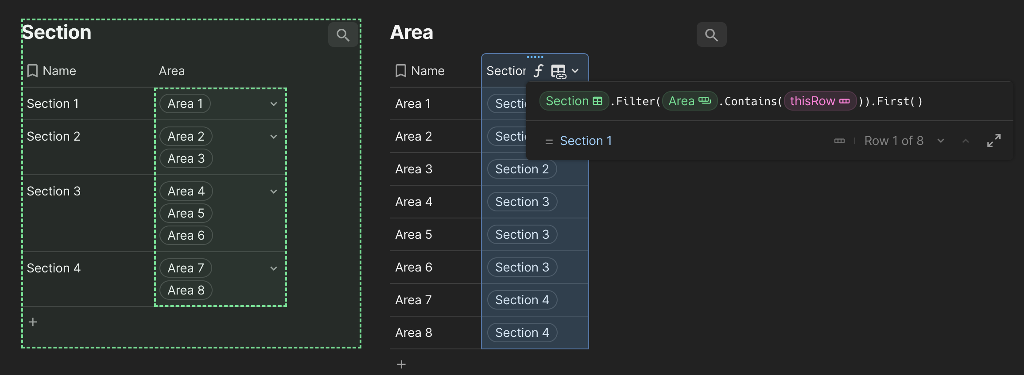This screenshot has height=375, width=1024.
Task: Click the pink thisRow chip in the formula
Action: pos(819,101)
